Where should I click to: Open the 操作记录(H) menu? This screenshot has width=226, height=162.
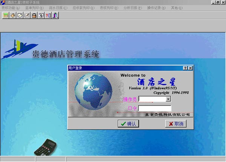[157, 8]
